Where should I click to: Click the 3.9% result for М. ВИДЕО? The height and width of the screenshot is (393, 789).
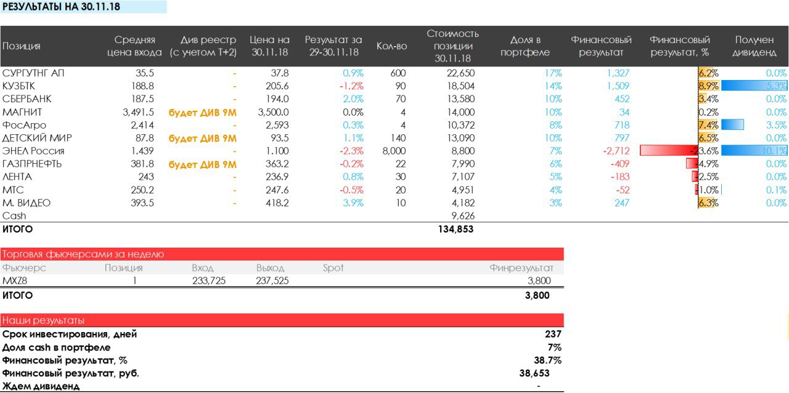pyautogui.click(x=353, y=203)
